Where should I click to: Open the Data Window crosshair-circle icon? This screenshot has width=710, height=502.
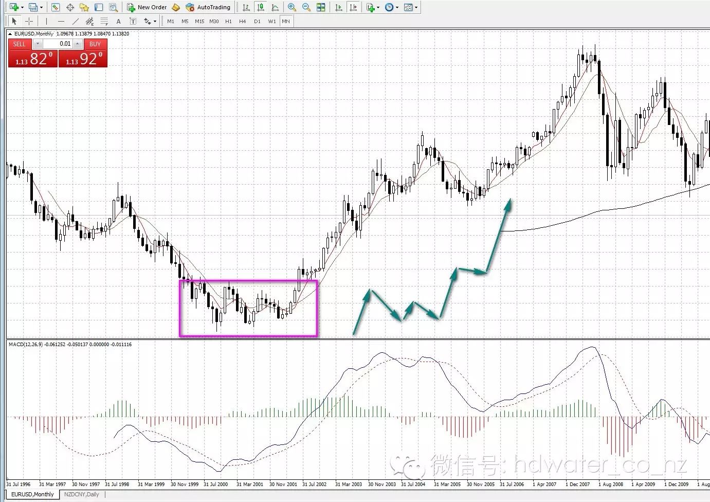click(x=70, y=7)
